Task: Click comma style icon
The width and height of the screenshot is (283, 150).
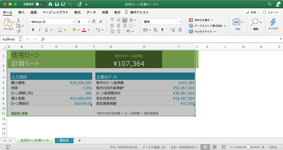Action: coord(162,30)
